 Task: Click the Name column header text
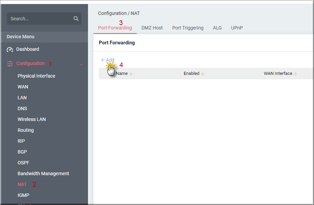[x=122, y=74]
